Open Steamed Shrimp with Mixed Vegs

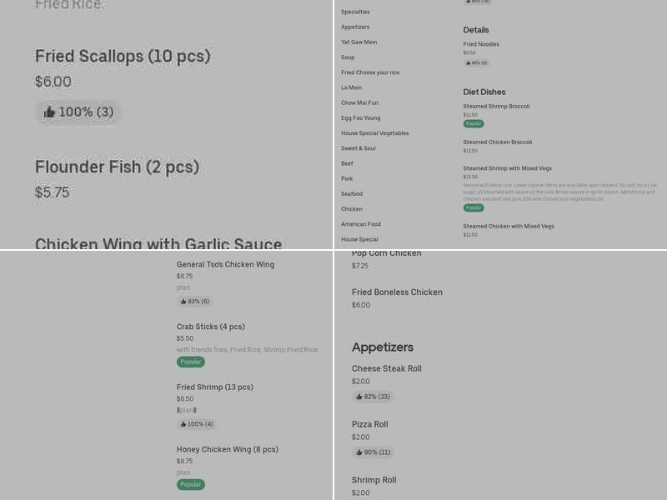(507, 168)
